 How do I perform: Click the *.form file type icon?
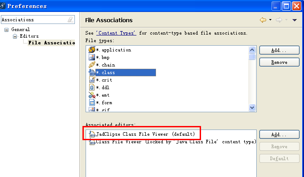[x=92, y=102]
